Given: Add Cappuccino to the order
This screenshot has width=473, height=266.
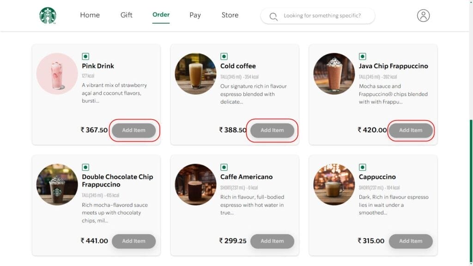Looking at the screenshot, I should (411, 241).
